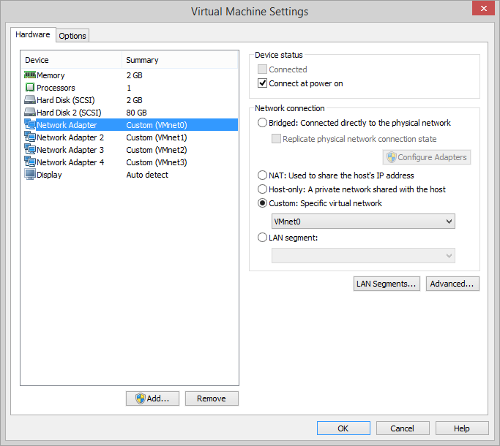The image size is (500, 446).
Task: Select Host-only private network option
Action: click(x=263, y=189)
